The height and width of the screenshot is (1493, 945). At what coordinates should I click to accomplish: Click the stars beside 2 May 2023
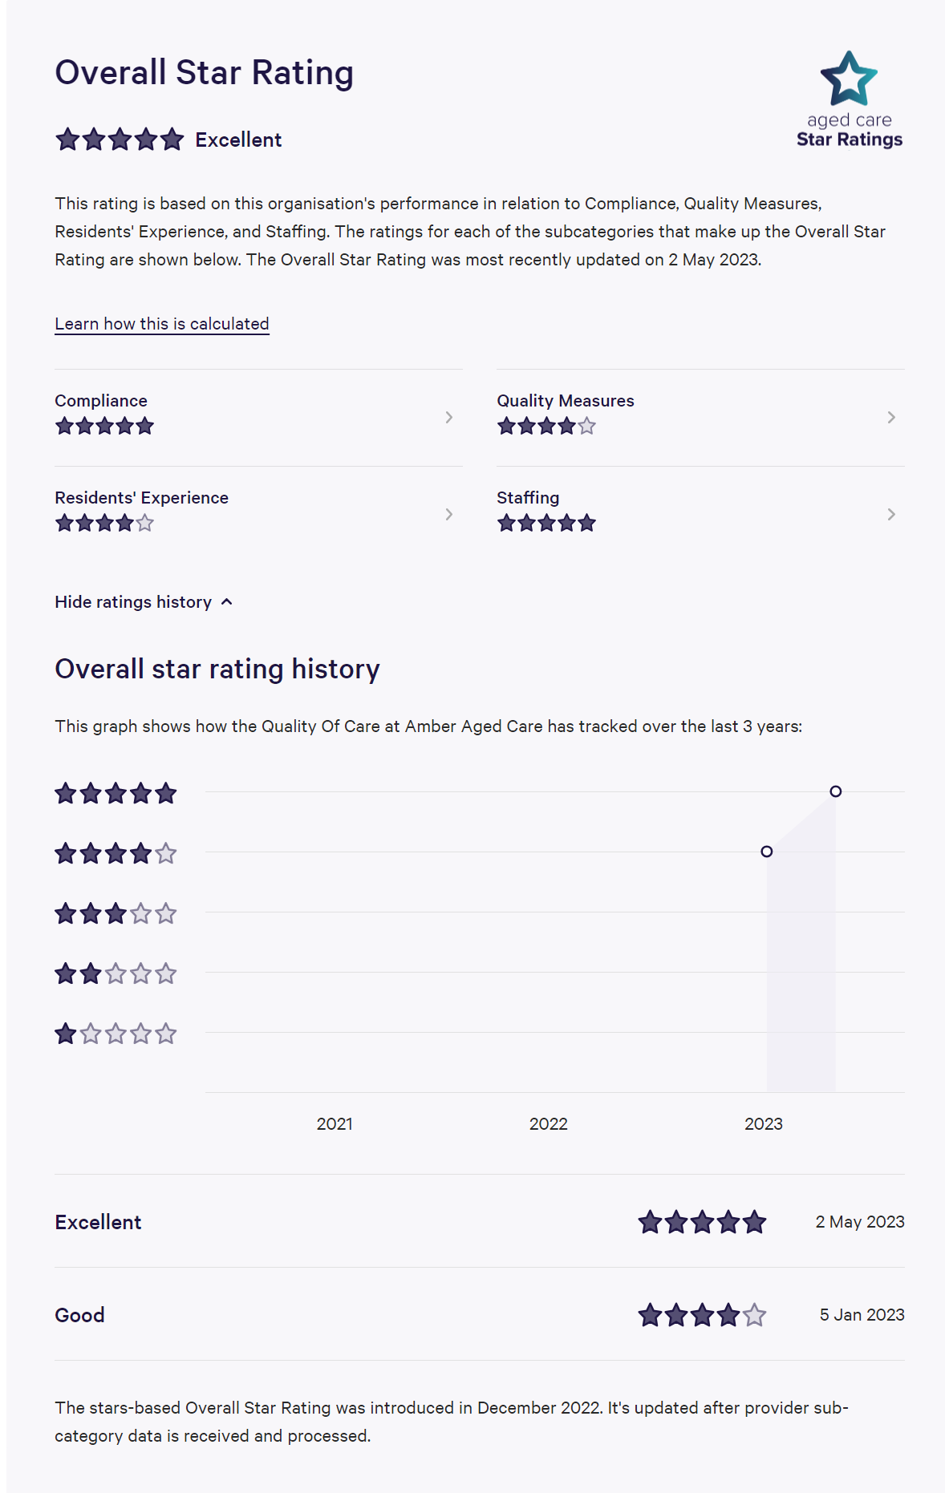click(x=702, y=1223)
